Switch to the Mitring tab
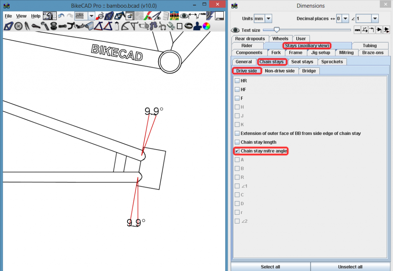This screenshot has height=271, width=393. point(347,53)
